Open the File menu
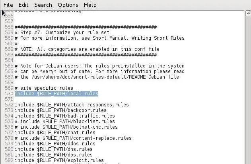 coord(8,5)
